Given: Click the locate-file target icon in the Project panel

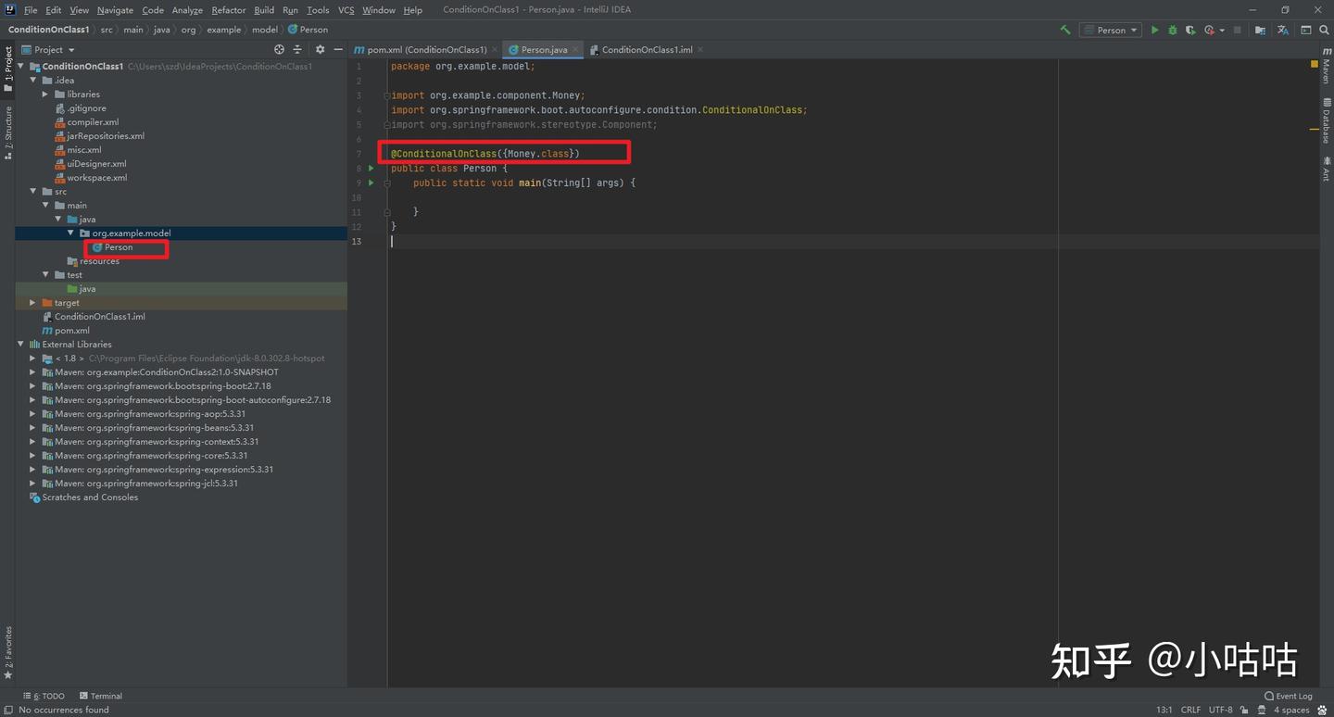Looking at the screenshot, I should [279, 49].
